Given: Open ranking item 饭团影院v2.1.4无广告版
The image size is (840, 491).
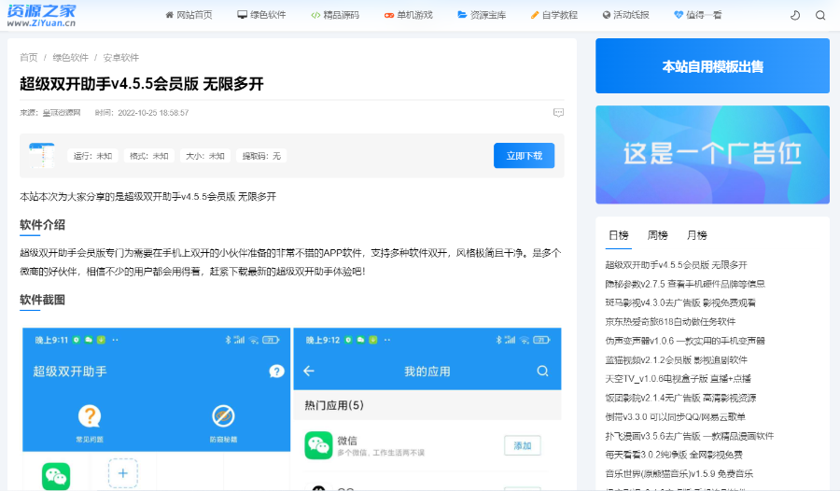Looking at the screenshot, I should tap(681, 398).
